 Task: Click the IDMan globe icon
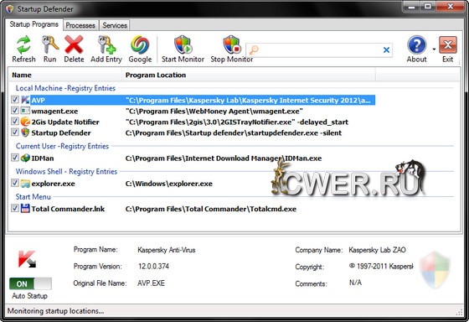(25, 158)
